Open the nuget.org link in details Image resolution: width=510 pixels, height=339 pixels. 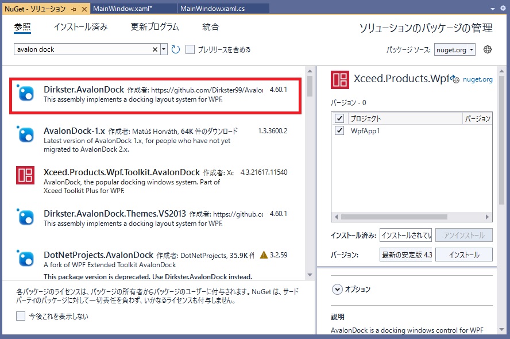[x=477, y=79]
